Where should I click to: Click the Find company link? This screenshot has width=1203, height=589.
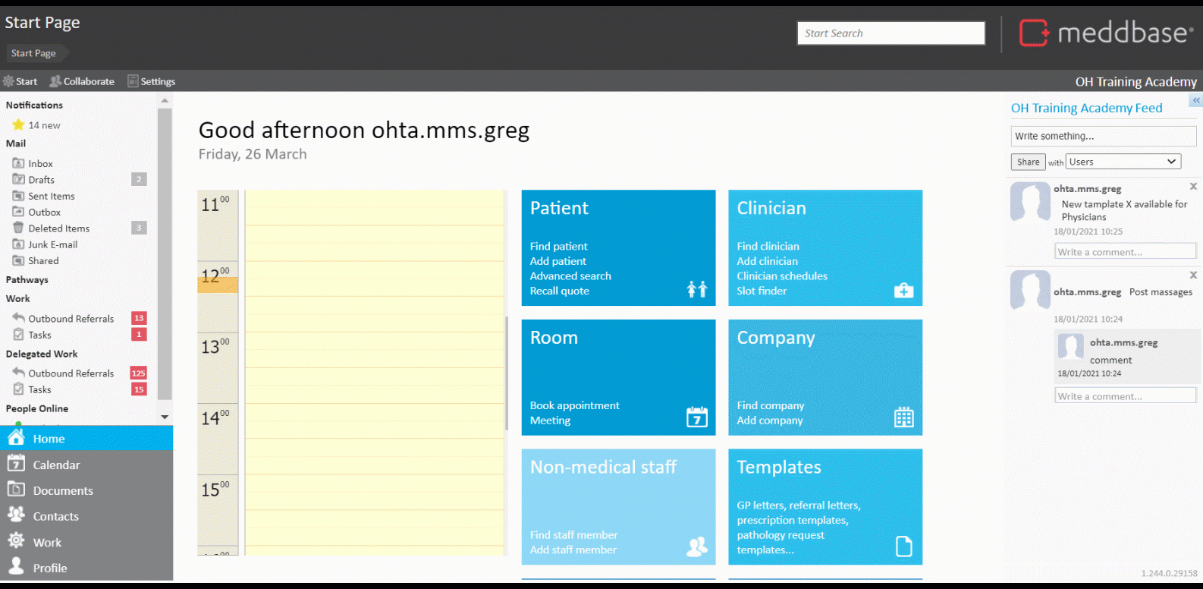[771, 405]
